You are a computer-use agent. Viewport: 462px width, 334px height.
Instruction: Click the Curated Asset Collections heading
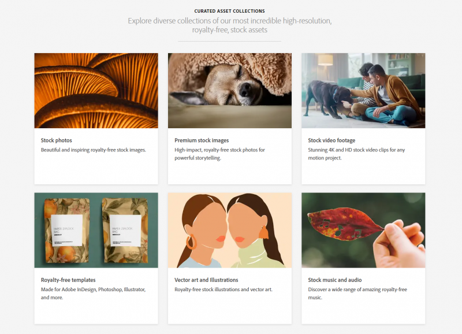(229, 11)
